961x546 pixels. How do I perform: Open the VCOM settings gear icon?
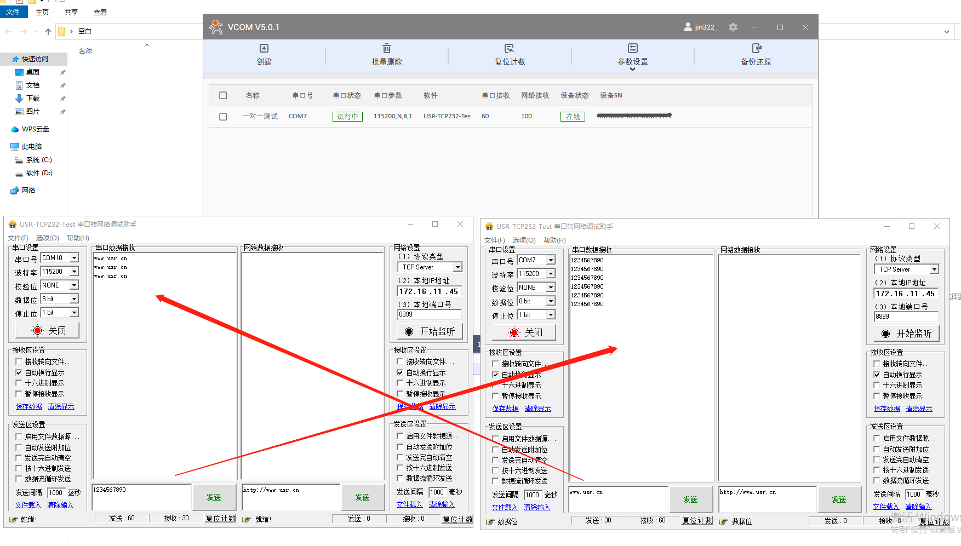tap(733, 27)
